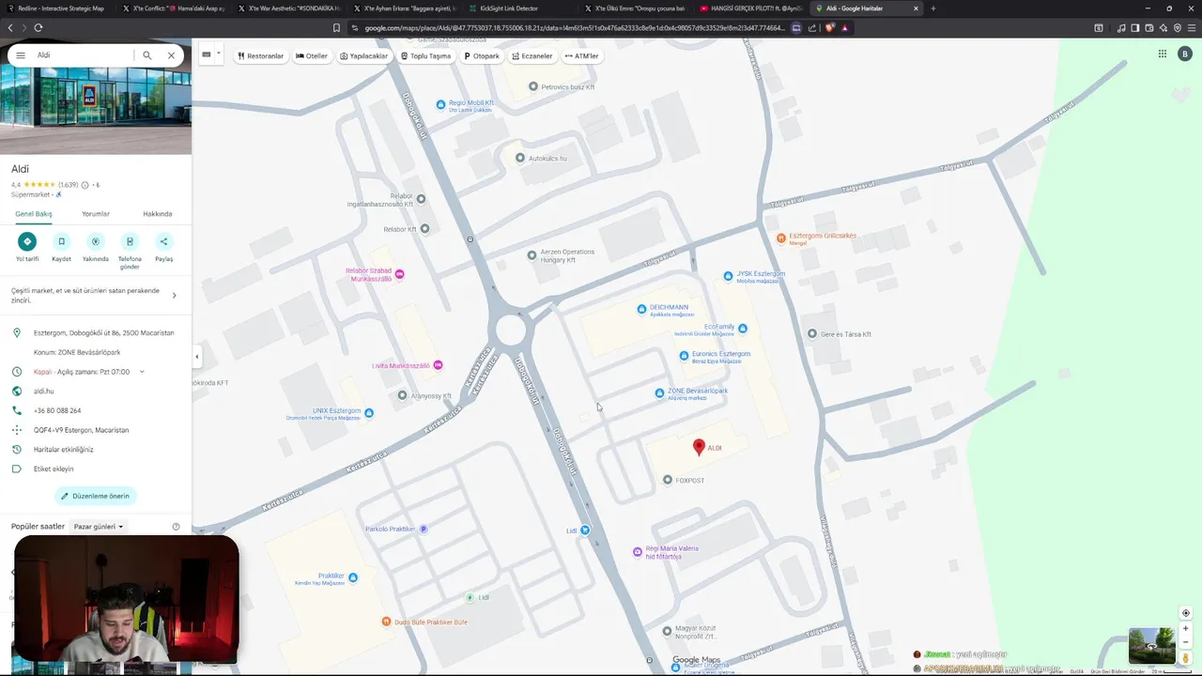
Task: Share the place via Paylaş icon
Action: [163, 241]
